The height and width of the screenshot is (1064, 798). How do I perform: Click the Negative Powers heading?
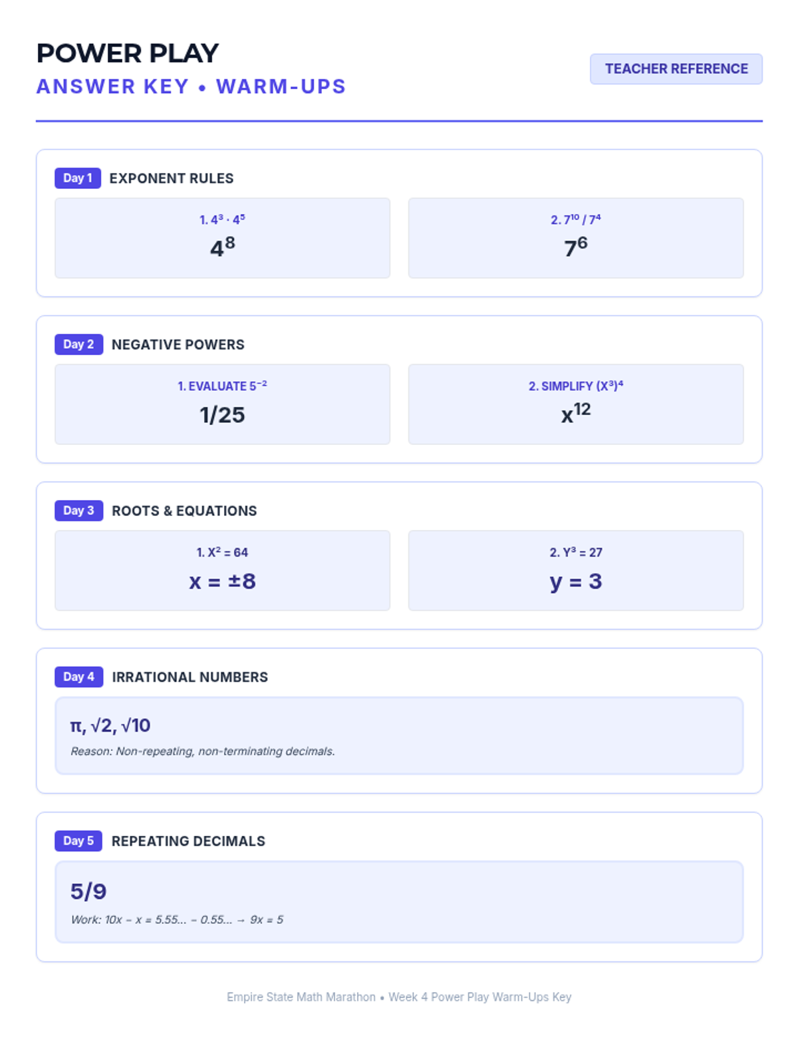(x=178, y=344)
